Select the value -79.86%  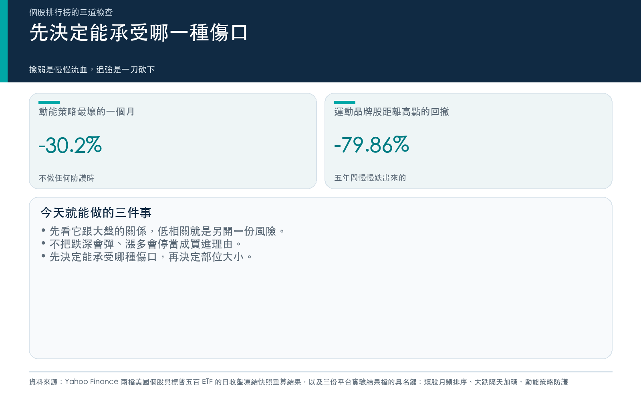point(372,145)
